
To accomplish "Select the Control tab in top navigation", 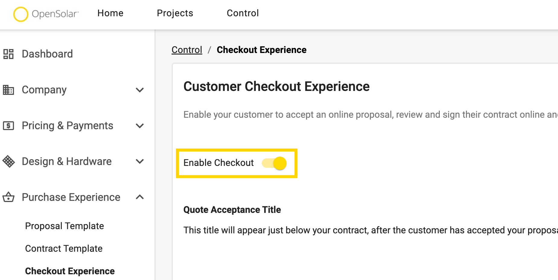I will (x=243, y=13).
